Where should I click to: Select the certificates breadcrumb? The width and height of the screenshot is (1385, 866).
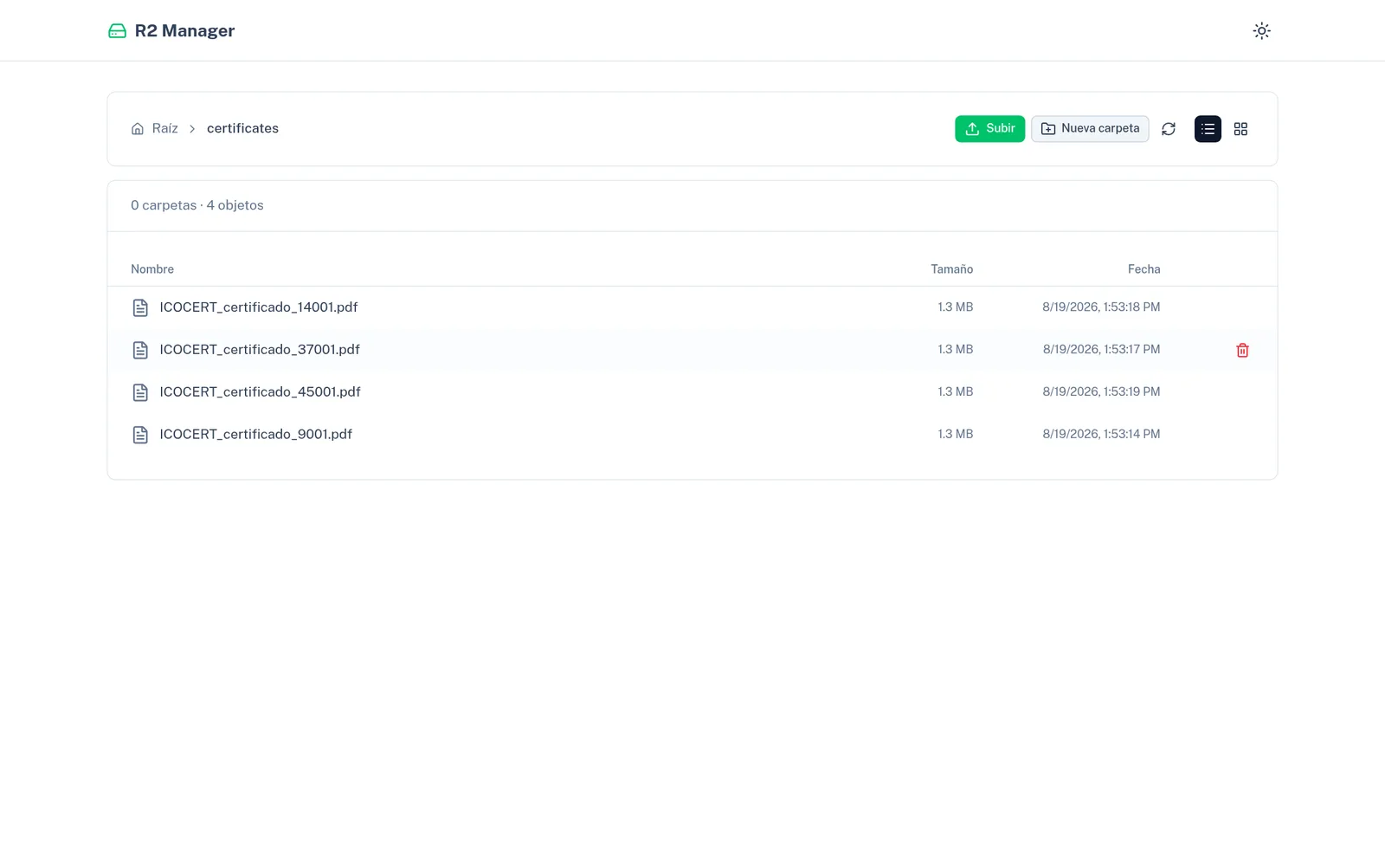tap(242, 128)
